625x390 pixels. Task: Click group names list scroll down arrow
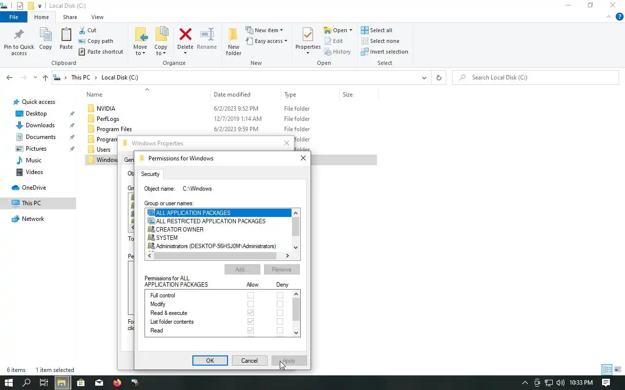click(295, 248)
